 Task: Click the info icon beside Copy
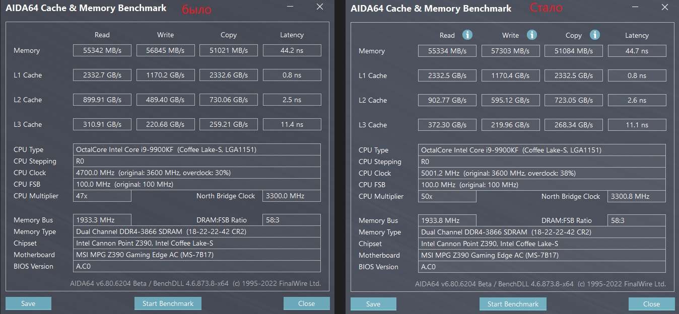[595, 35]
